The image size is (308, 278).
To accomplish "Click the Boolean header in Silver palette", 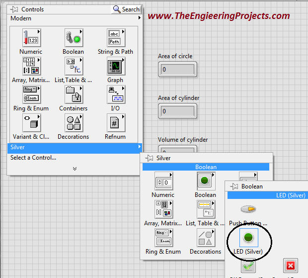I will (206, 167).
